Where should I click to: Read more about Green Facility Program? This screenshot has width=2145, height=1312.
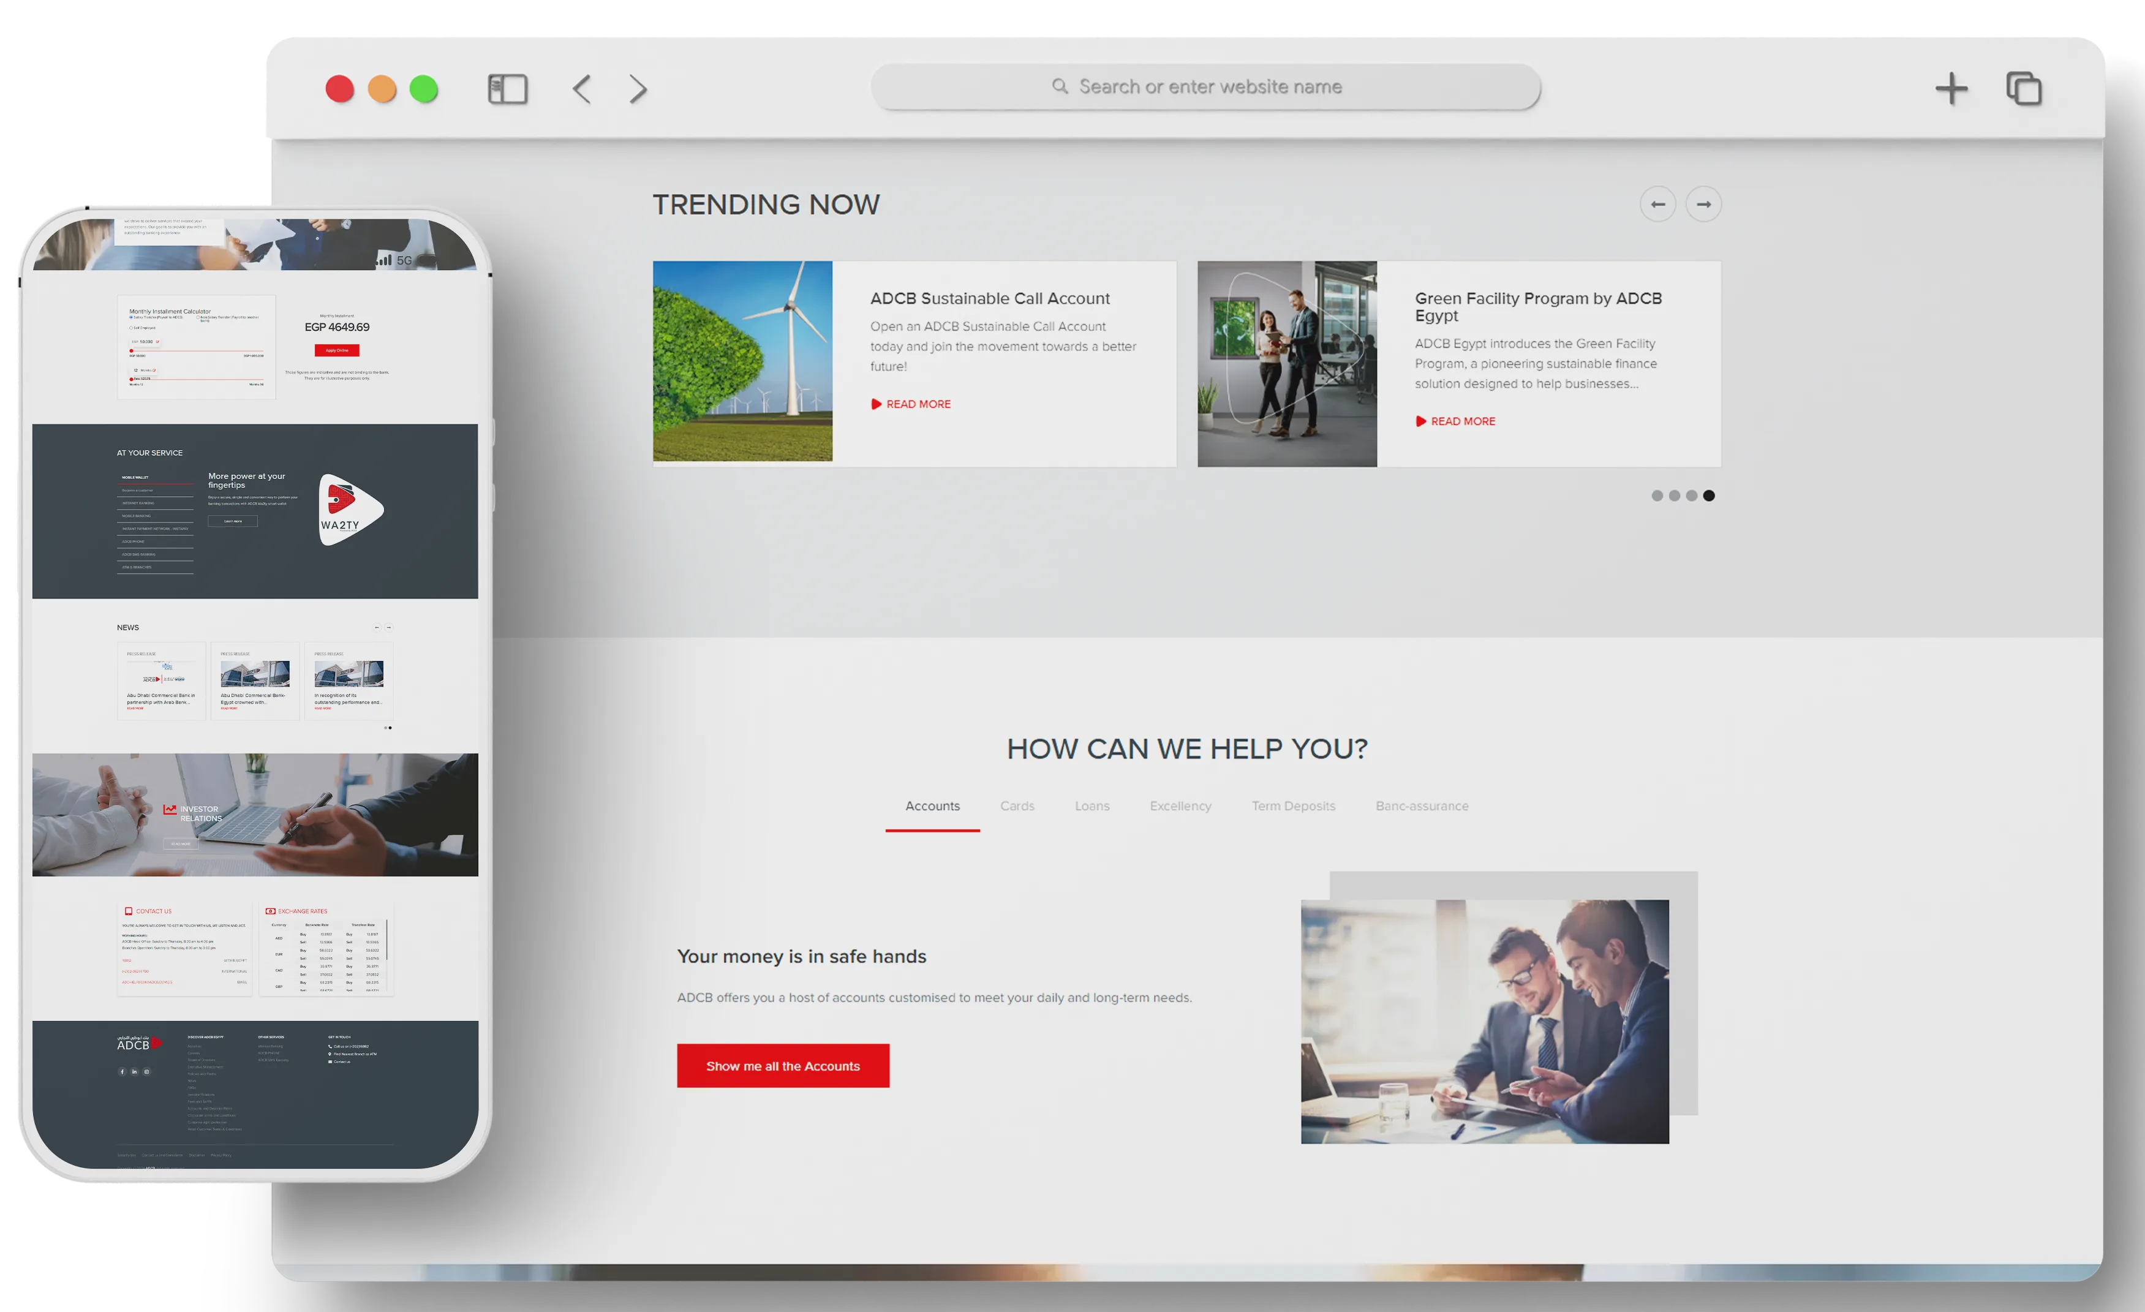pos(1463,421)
